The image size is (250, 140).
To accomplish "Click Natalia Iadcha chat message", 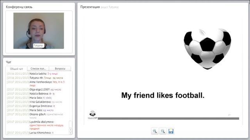I will [x=32, y=73].
